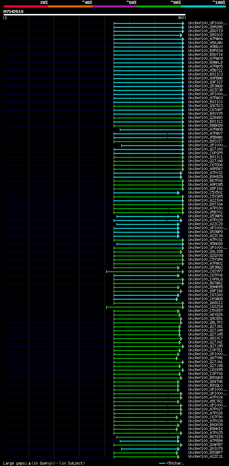Image resolution: width=229 pixels, height=466 pixels.
Task: Select hit label UniRef100_C0PSP5
Action: [x=205, y=153]
